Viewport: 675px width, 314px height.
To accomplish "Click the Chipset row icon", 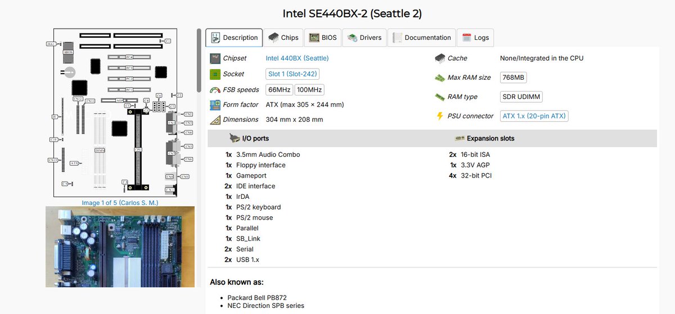I will (215, 58).
